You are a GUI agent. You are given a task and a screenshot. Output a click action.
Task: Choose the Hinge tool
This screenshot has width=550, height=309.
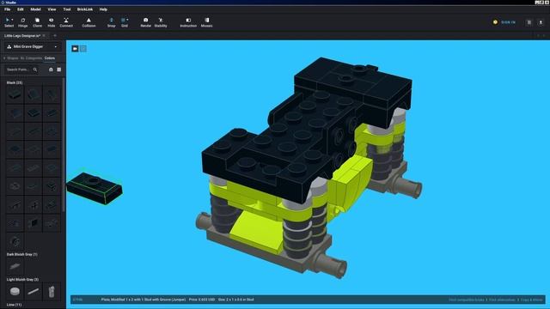click(x=23, y=22)
